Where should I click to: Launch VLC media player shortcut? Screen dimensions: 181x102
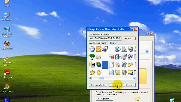(x=7, y=60)
